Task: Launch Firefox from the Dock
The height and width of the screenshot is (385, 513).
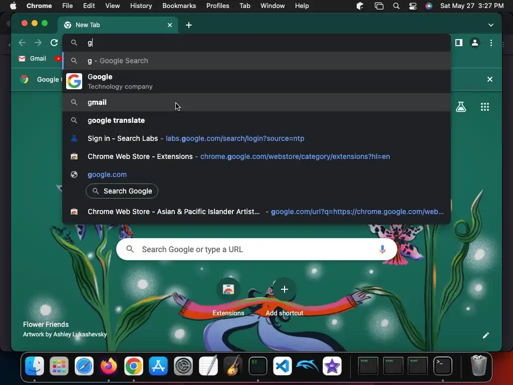Action: coord(109,365)
